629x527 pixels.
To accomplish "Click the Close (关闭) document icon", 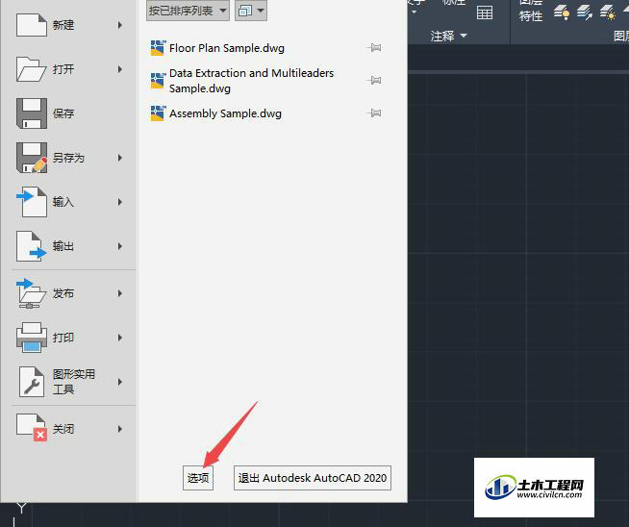I will pyautogui.click(x=32, y=428).
